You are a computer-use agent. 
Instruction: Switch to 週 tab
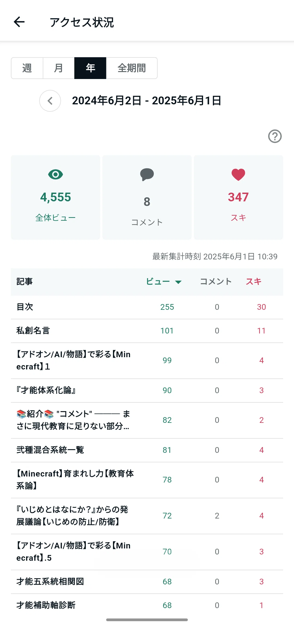[27, 68]
